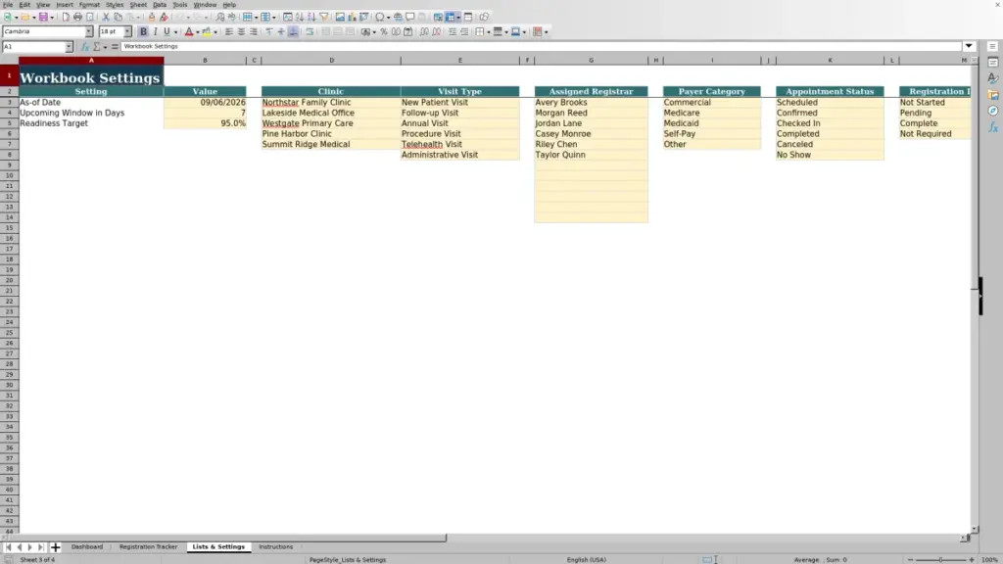Click the Name Box input showing A1
1003x564 pixels.
tap(33, 47)
